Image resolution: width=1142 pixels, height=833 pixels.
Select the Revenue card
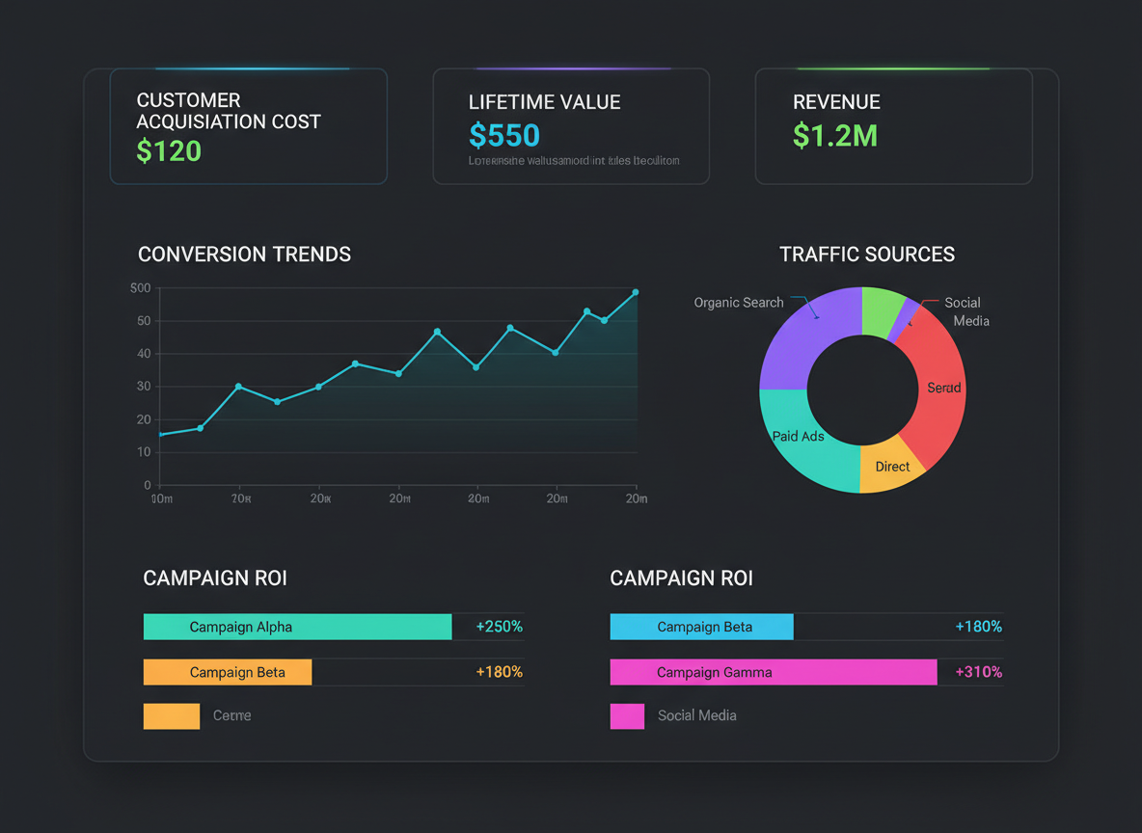pos(893,125)
